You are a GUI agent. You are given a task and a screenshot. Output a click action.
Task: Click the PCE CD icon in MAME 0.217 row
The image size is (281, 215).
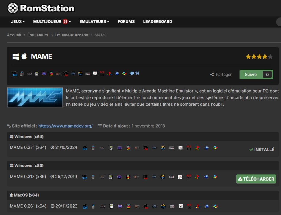point(189,177)
